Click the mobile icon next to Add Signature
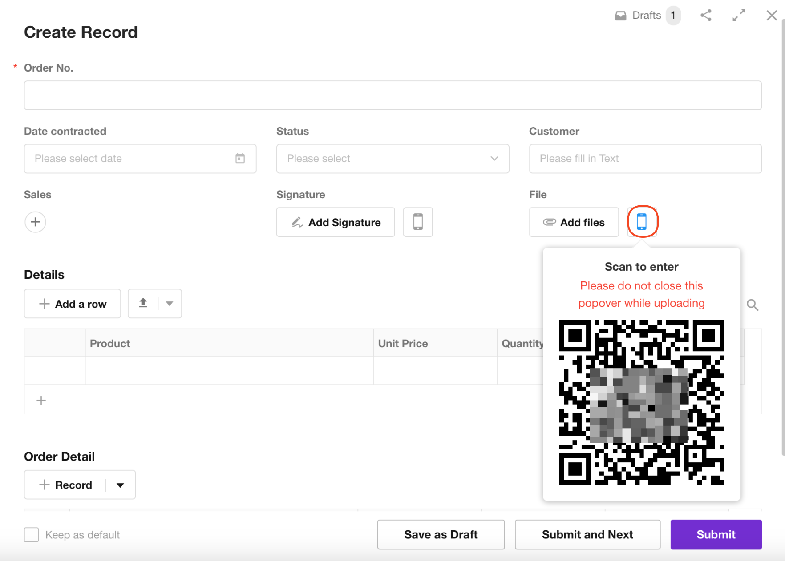The image size is (785, 561). click(x=418, y=222)
